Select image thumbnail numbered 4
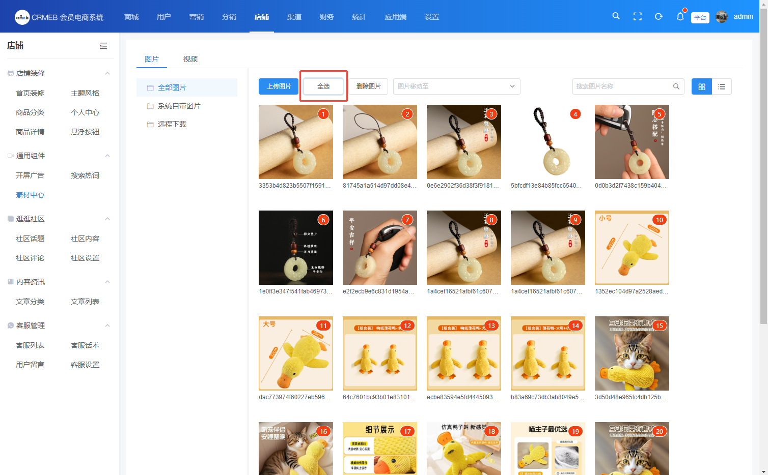 [x=548, y=142]
